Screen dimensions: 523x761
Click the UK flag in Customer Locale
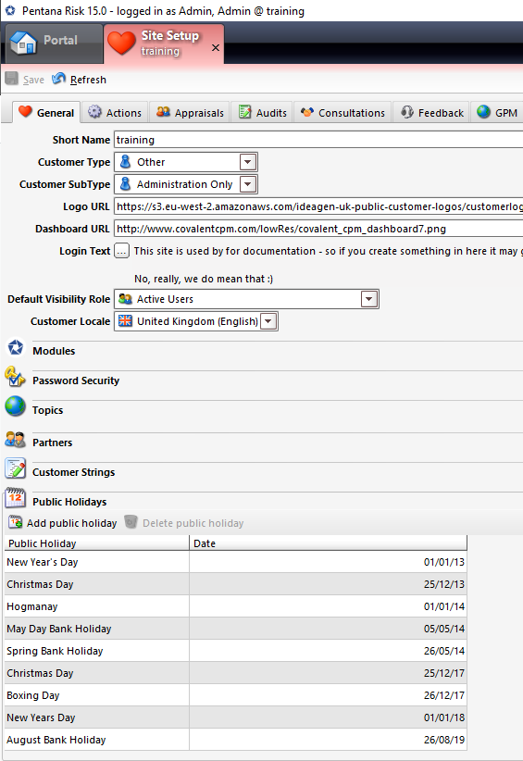point(125,321)
